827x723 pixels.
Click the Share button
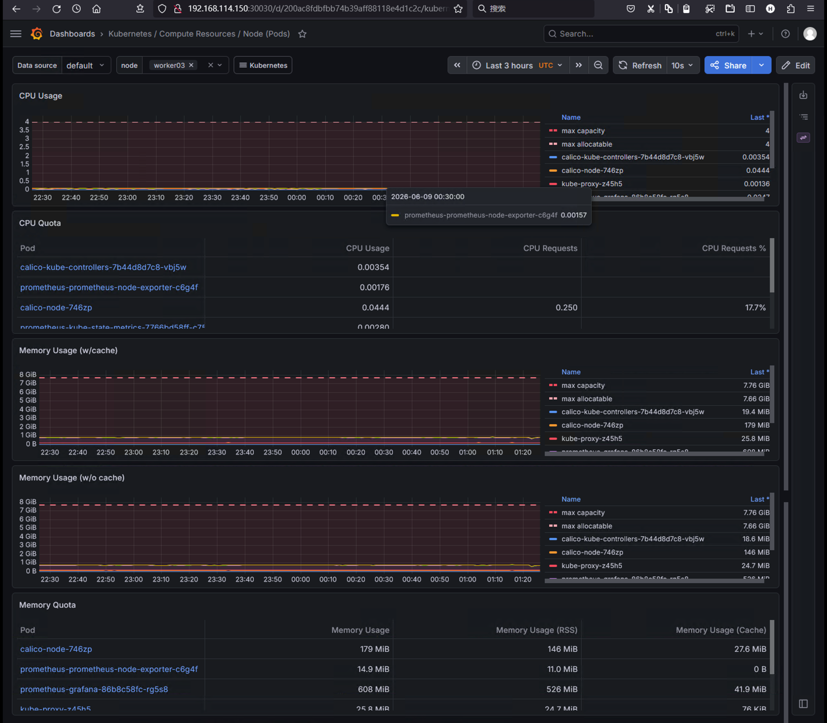728,65
